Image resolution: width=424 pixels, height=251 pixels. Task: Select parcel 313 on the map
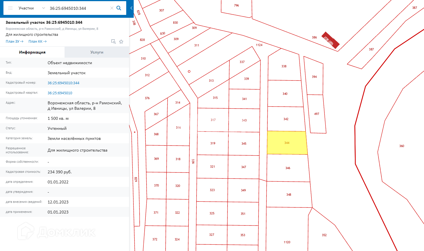point(211,81)
